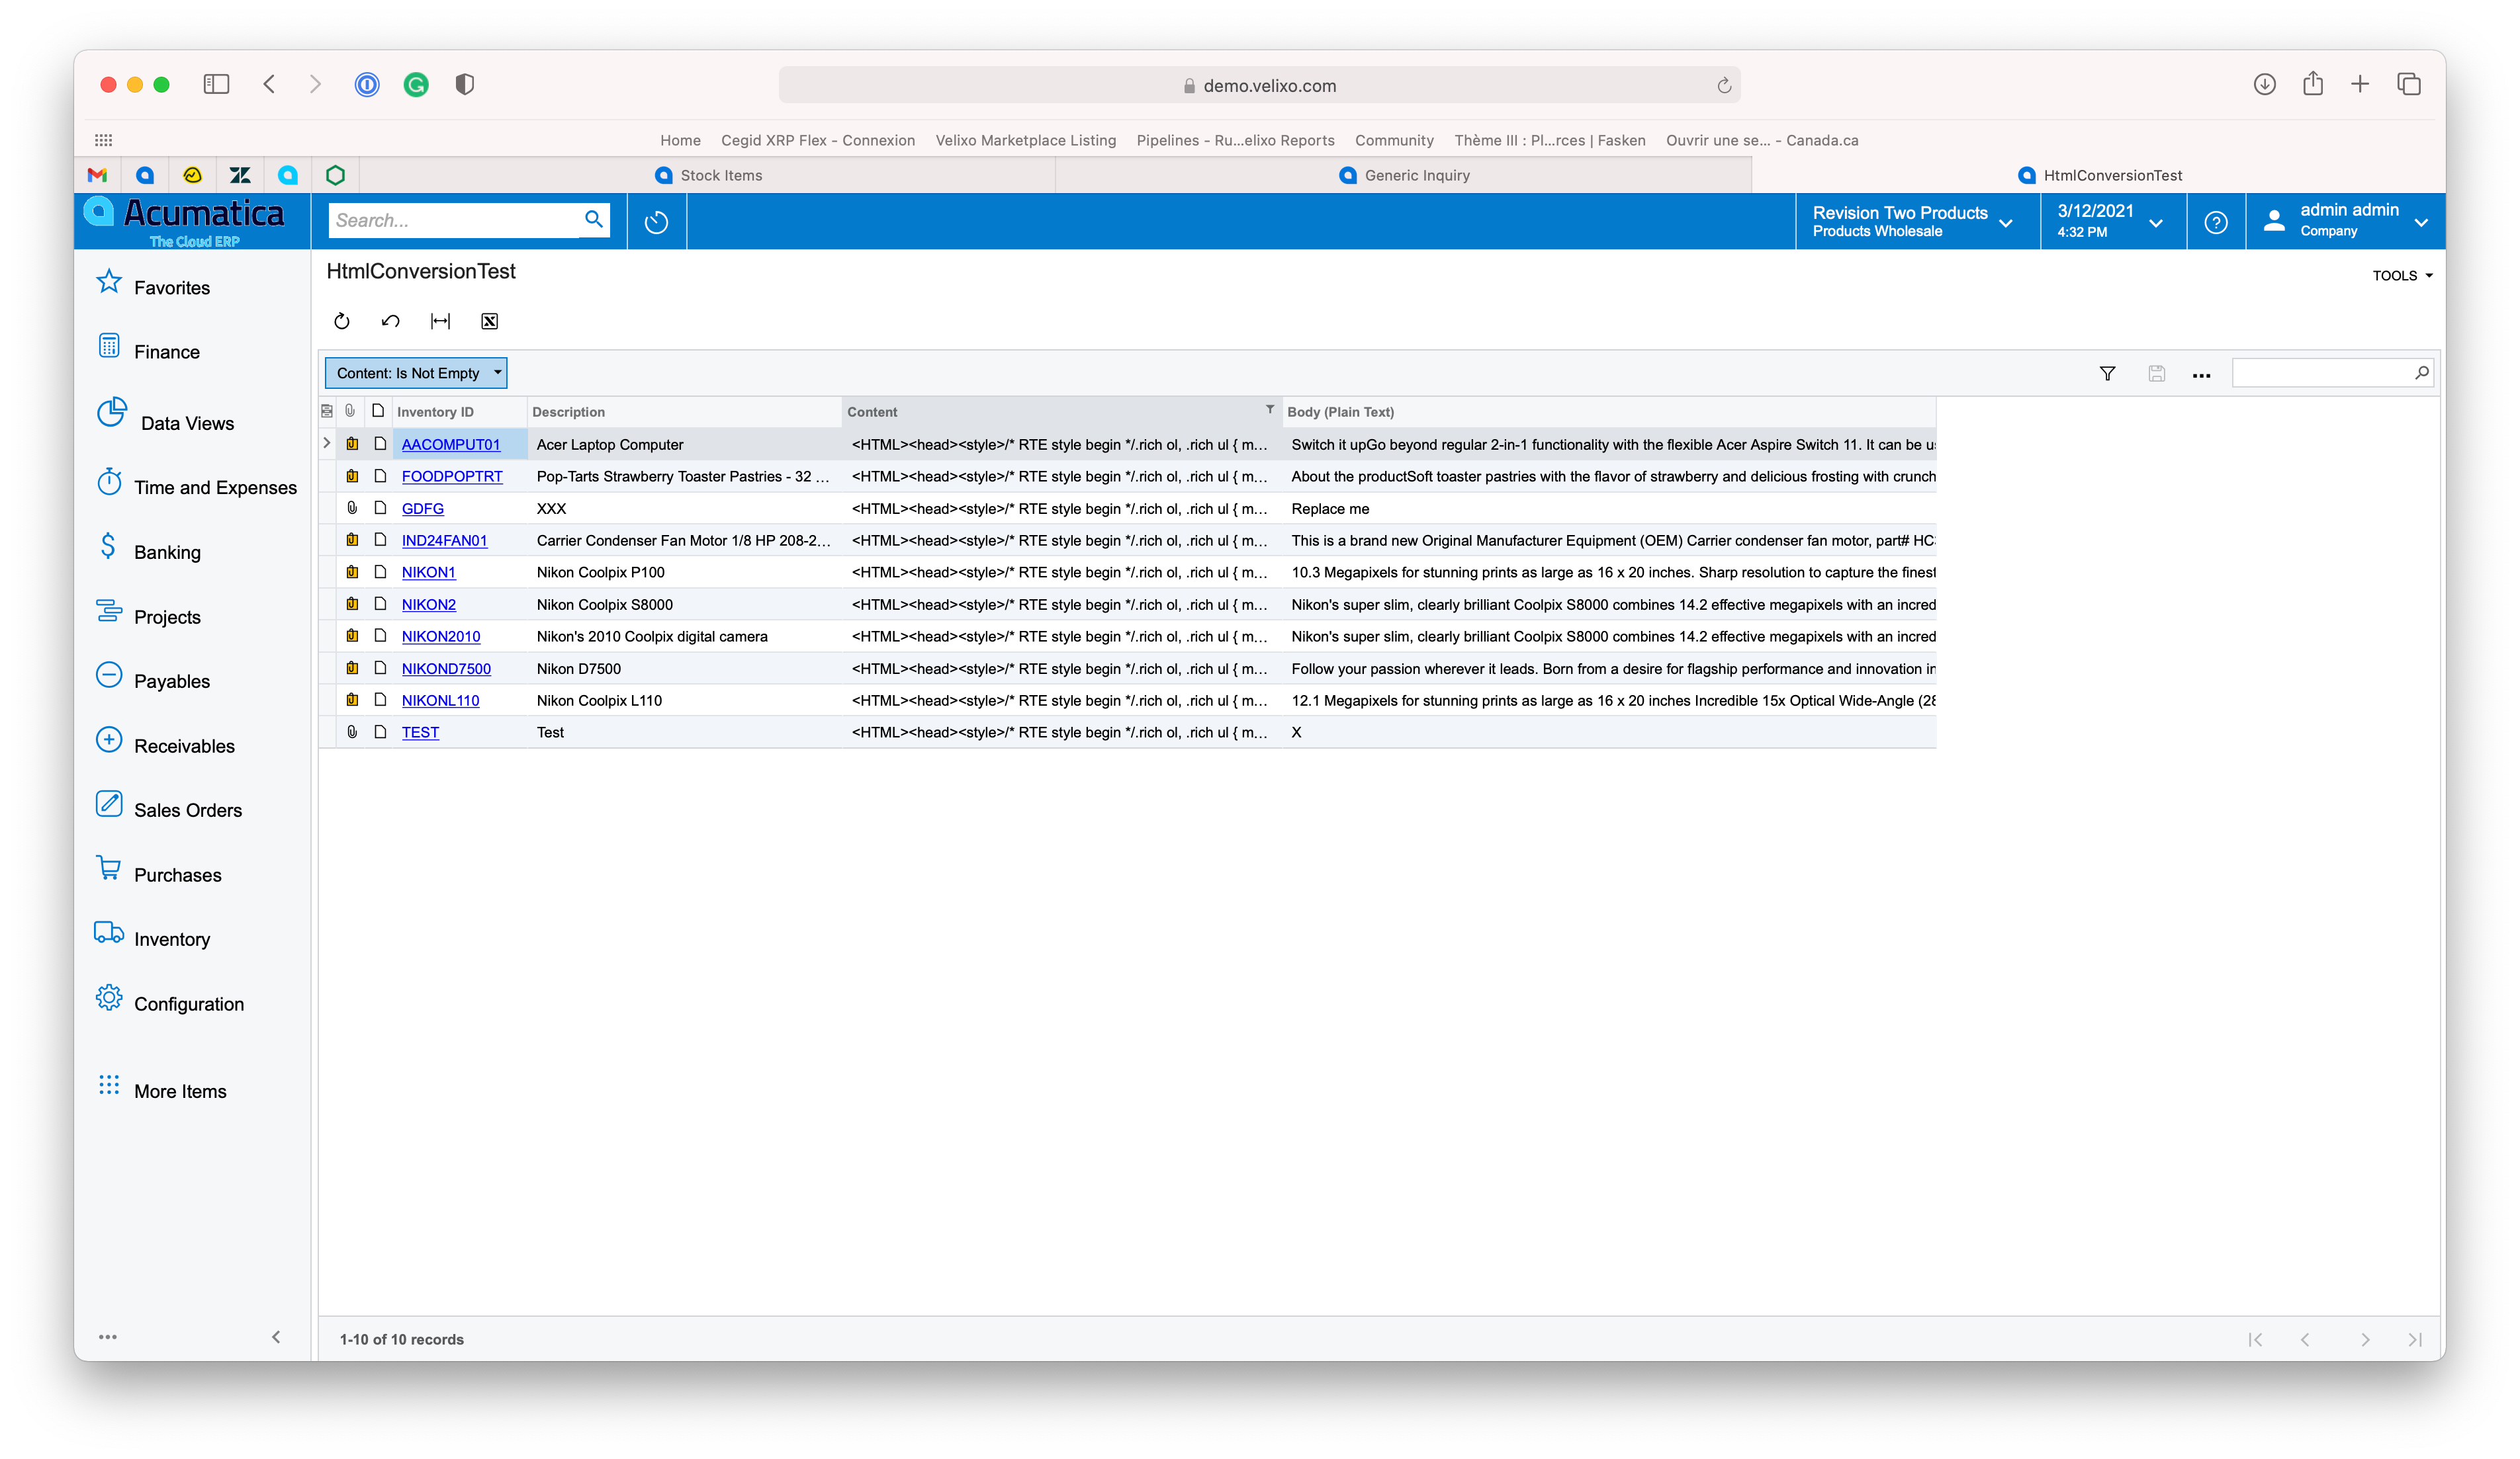Open the FOODPOPTRT inventory link
This screenshot has height=1459, width=2520.
[x=452, y=476]
